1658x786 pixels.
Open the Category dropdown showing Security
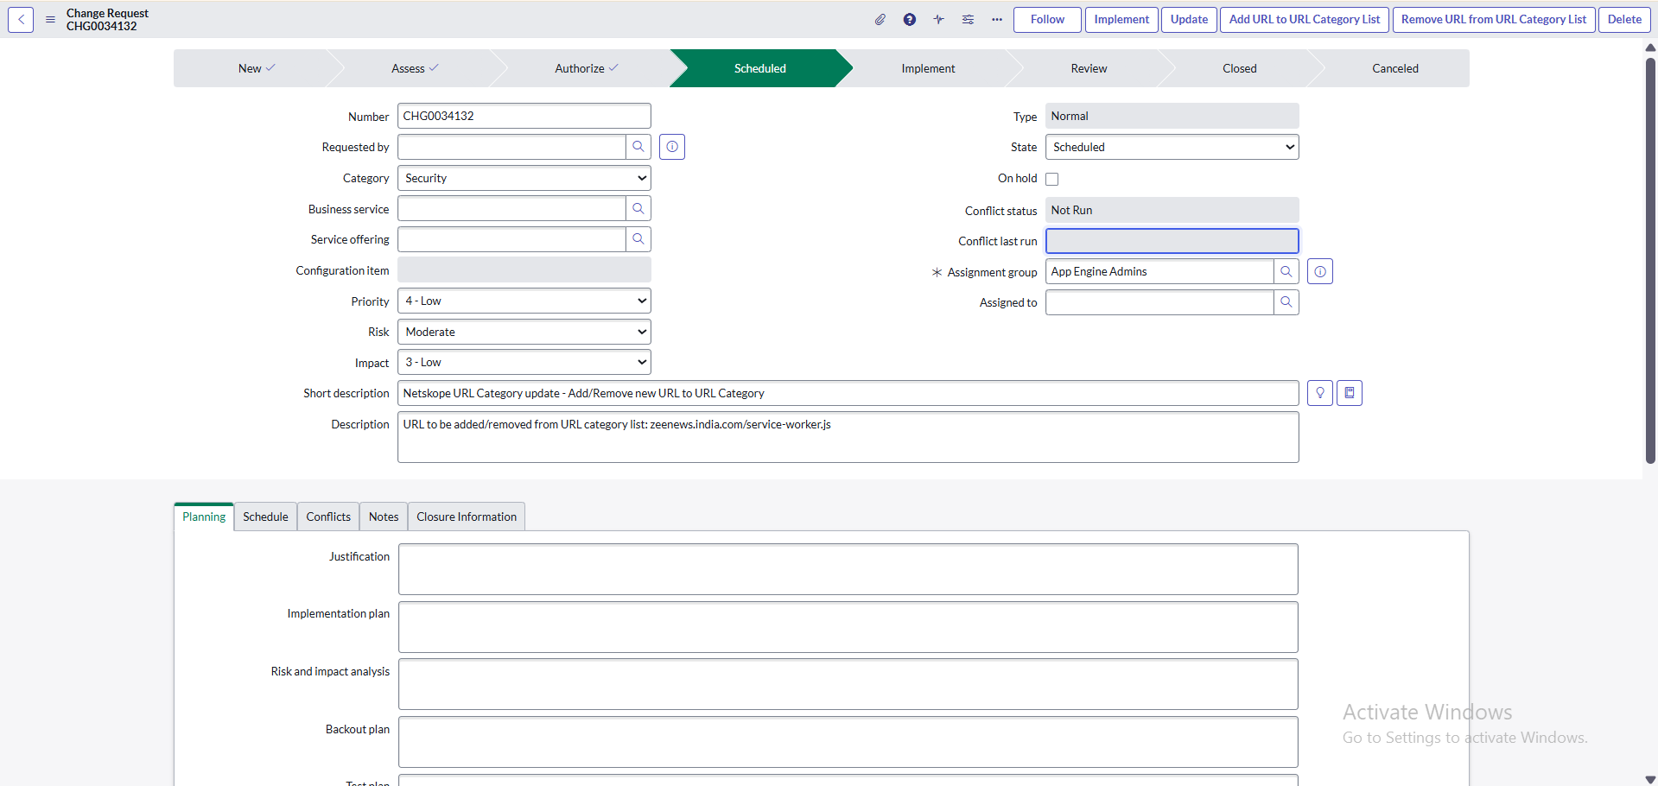pos(524,178)
